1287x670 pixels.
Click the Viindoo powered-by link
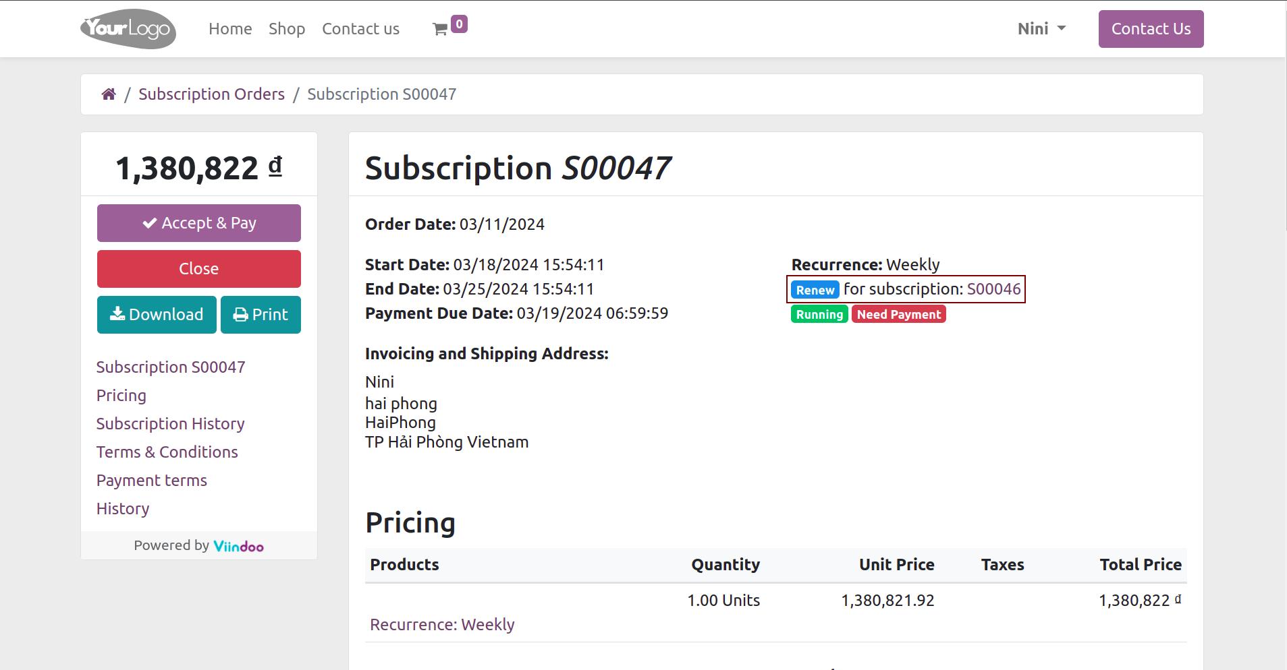(x=238, y=546)
